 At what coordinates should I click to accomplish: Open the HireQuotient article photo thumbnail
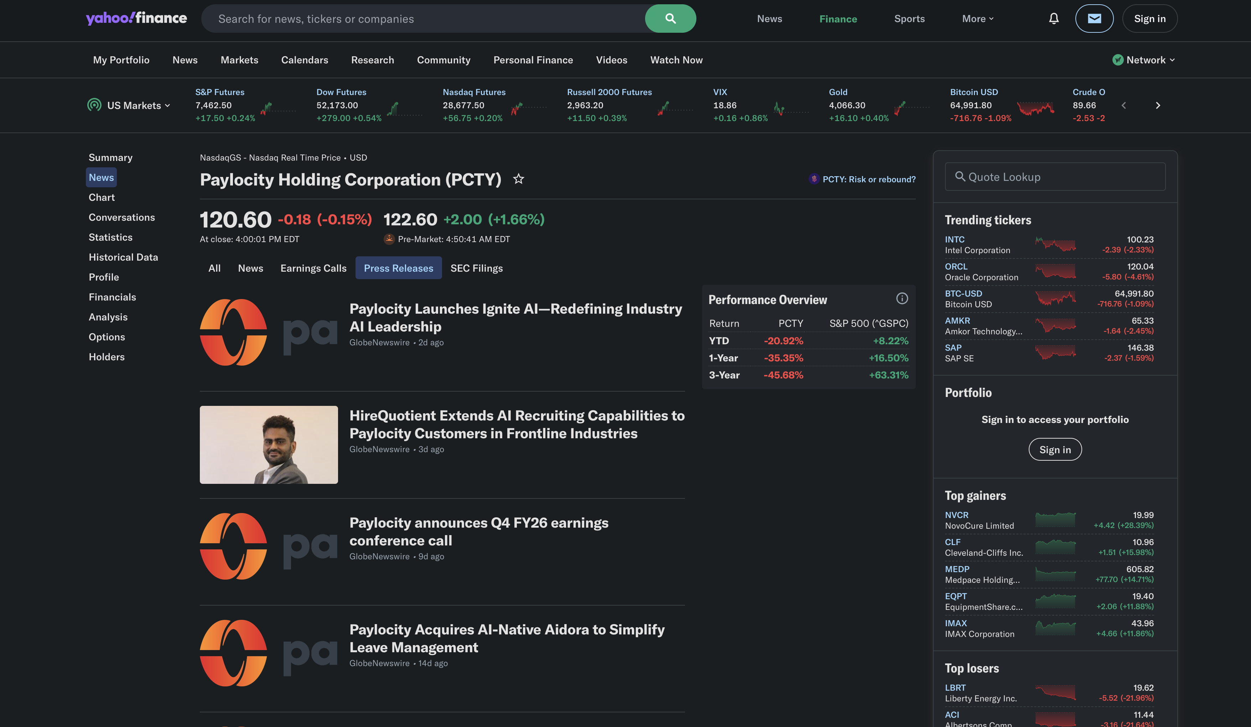tap(269, 445)
